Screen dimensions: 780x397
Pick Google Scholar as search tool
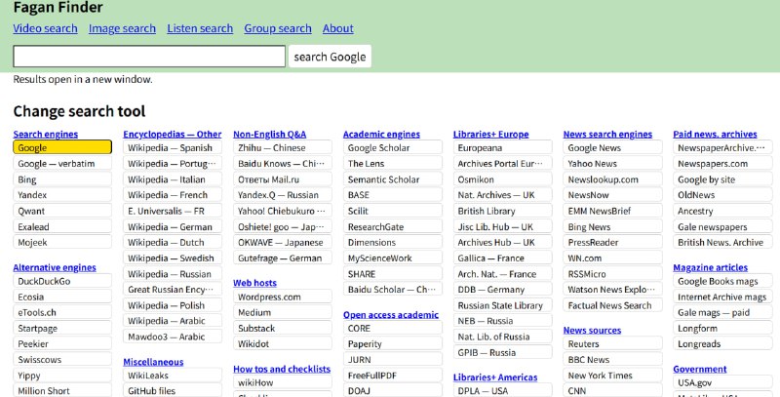point(392,148)
